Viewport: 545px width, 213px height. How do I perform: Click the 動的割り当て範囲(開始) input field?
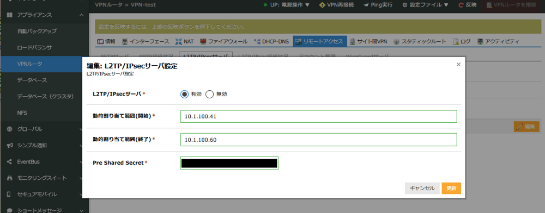318,116
